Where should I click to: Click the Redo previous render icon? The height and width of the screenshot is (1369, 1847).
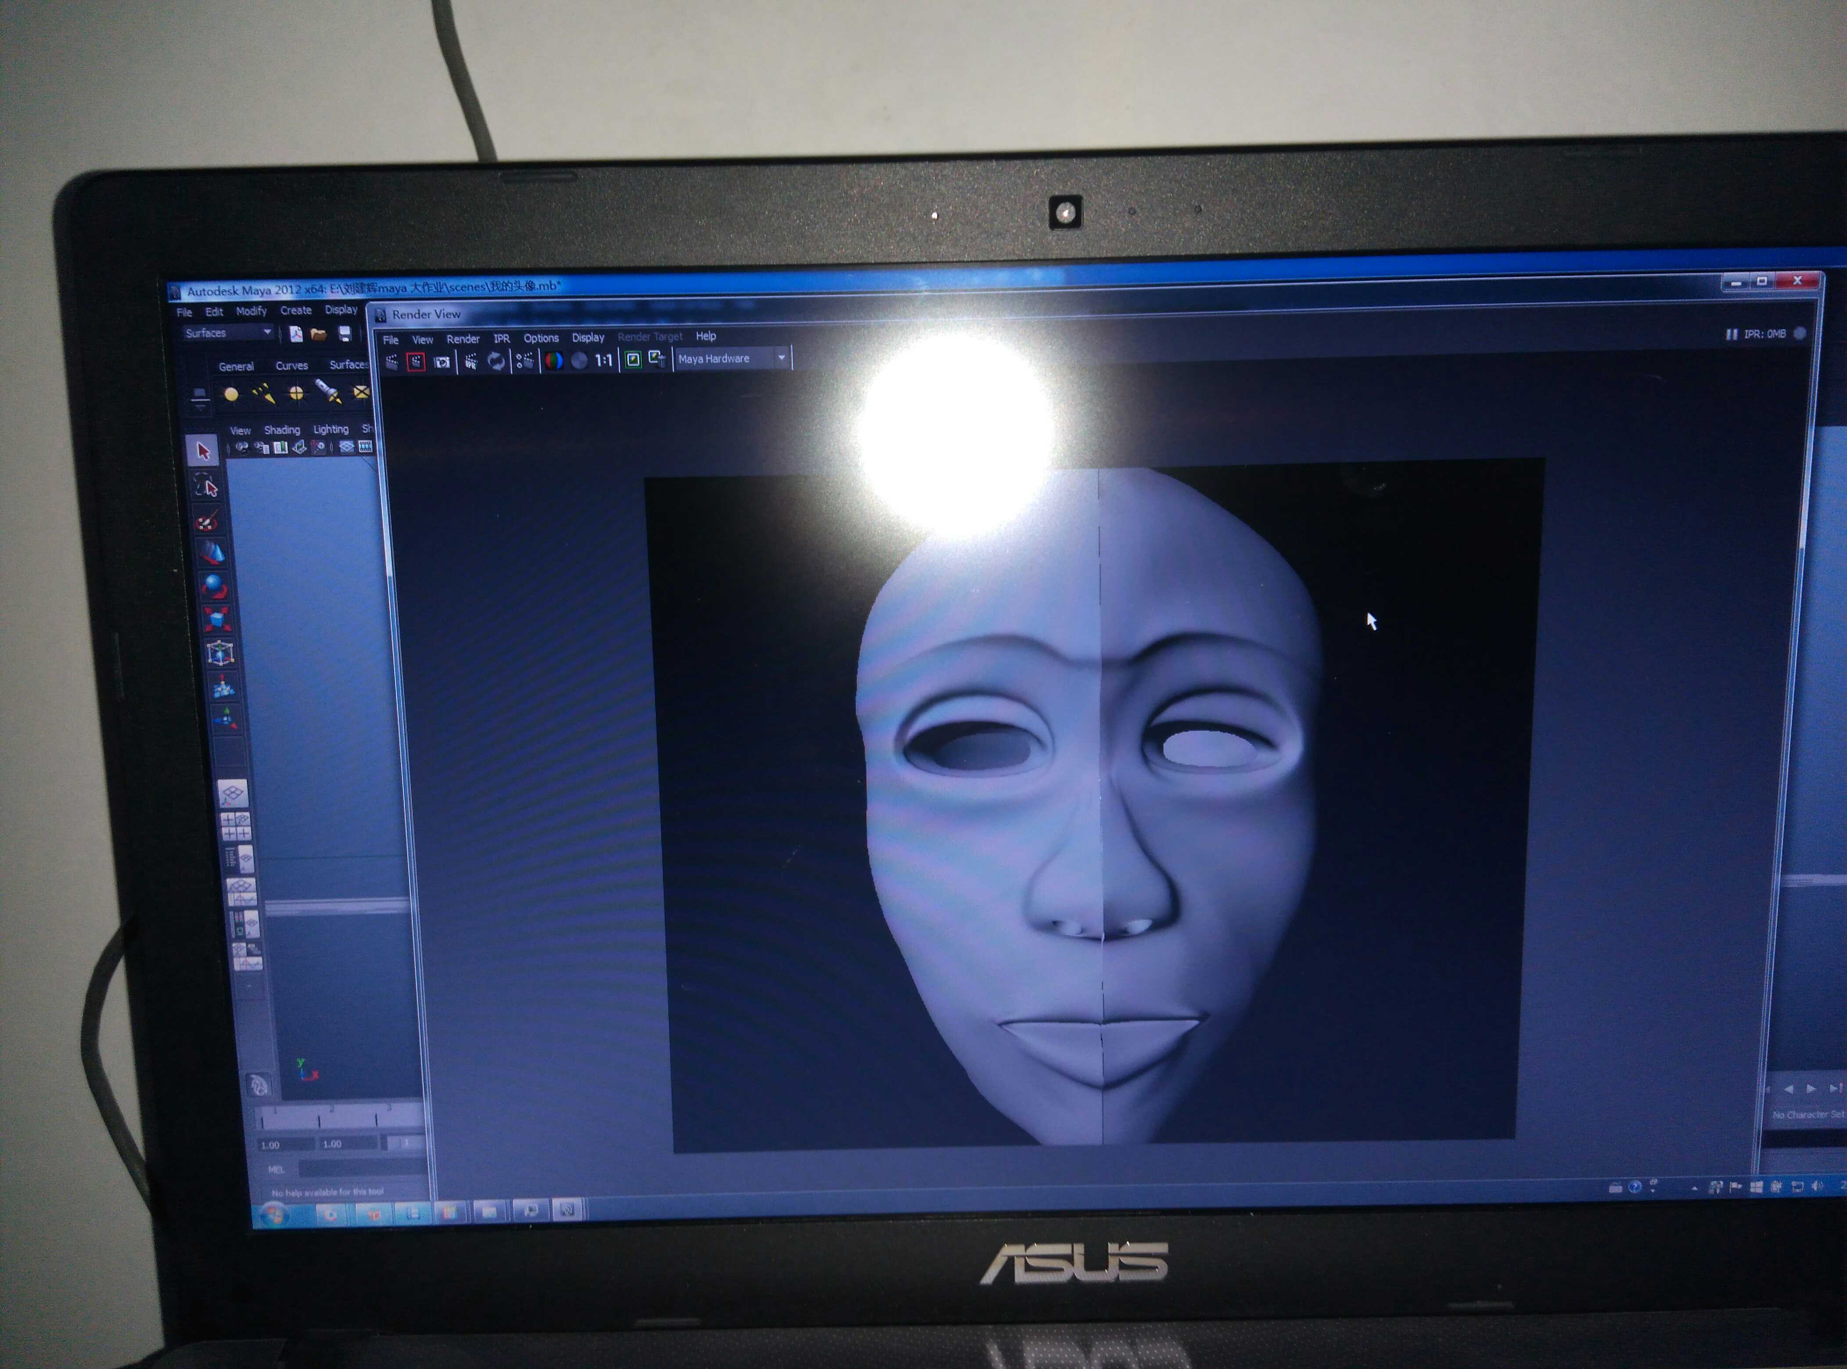point(391,362)
